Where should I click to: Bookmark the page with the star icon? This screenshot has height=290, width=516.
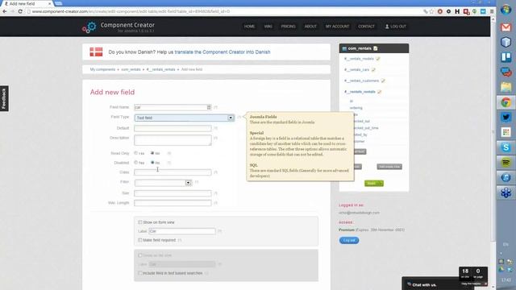(431, 11)
